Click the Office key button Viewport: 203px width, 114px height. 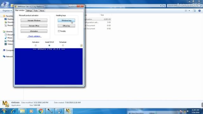point(66,26)
